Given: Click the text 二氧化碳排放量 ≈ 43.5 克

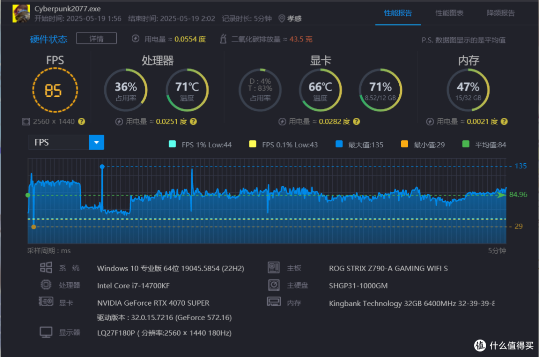Looking at the screenshot, I should point(272,39).
